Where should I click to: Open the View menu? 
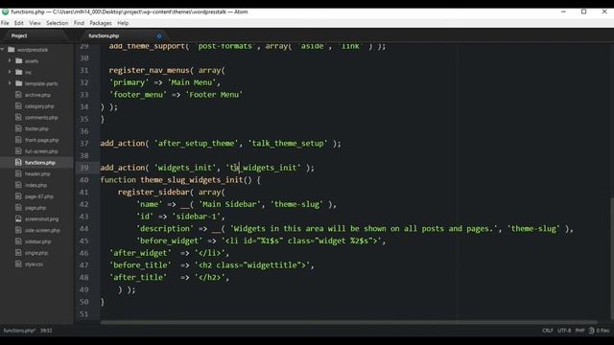pyautogui.click(x=35, y=23)
